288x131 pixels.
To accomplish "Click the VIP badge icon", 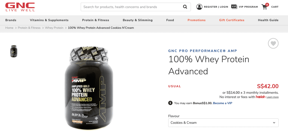I will (234, 7).
